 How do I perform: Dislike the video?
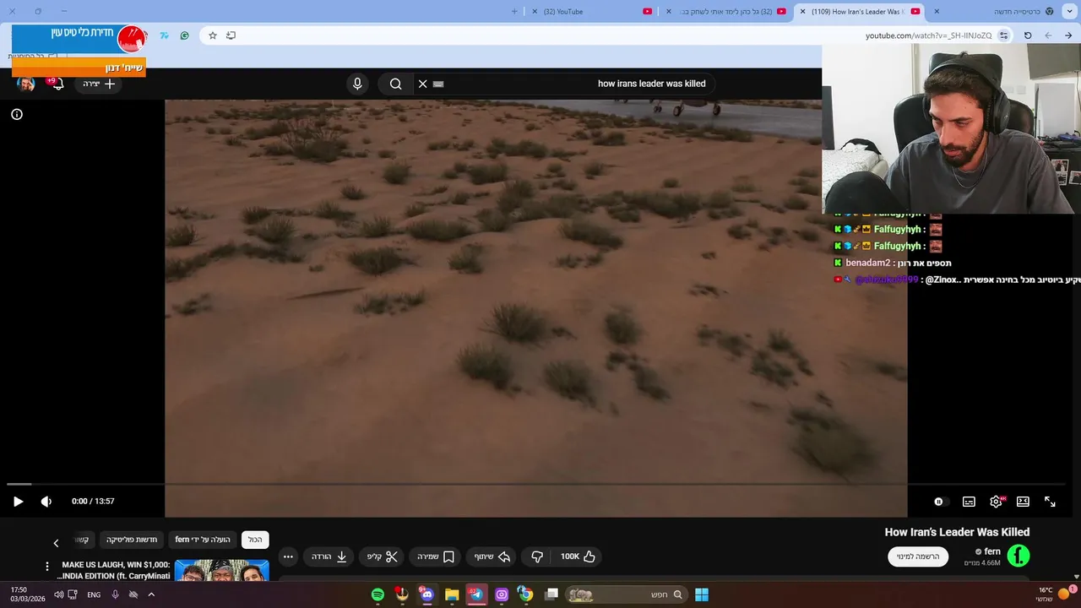point(537,556)
